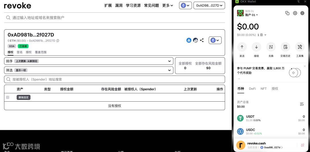Click the blue OpenSea icon

189,40
